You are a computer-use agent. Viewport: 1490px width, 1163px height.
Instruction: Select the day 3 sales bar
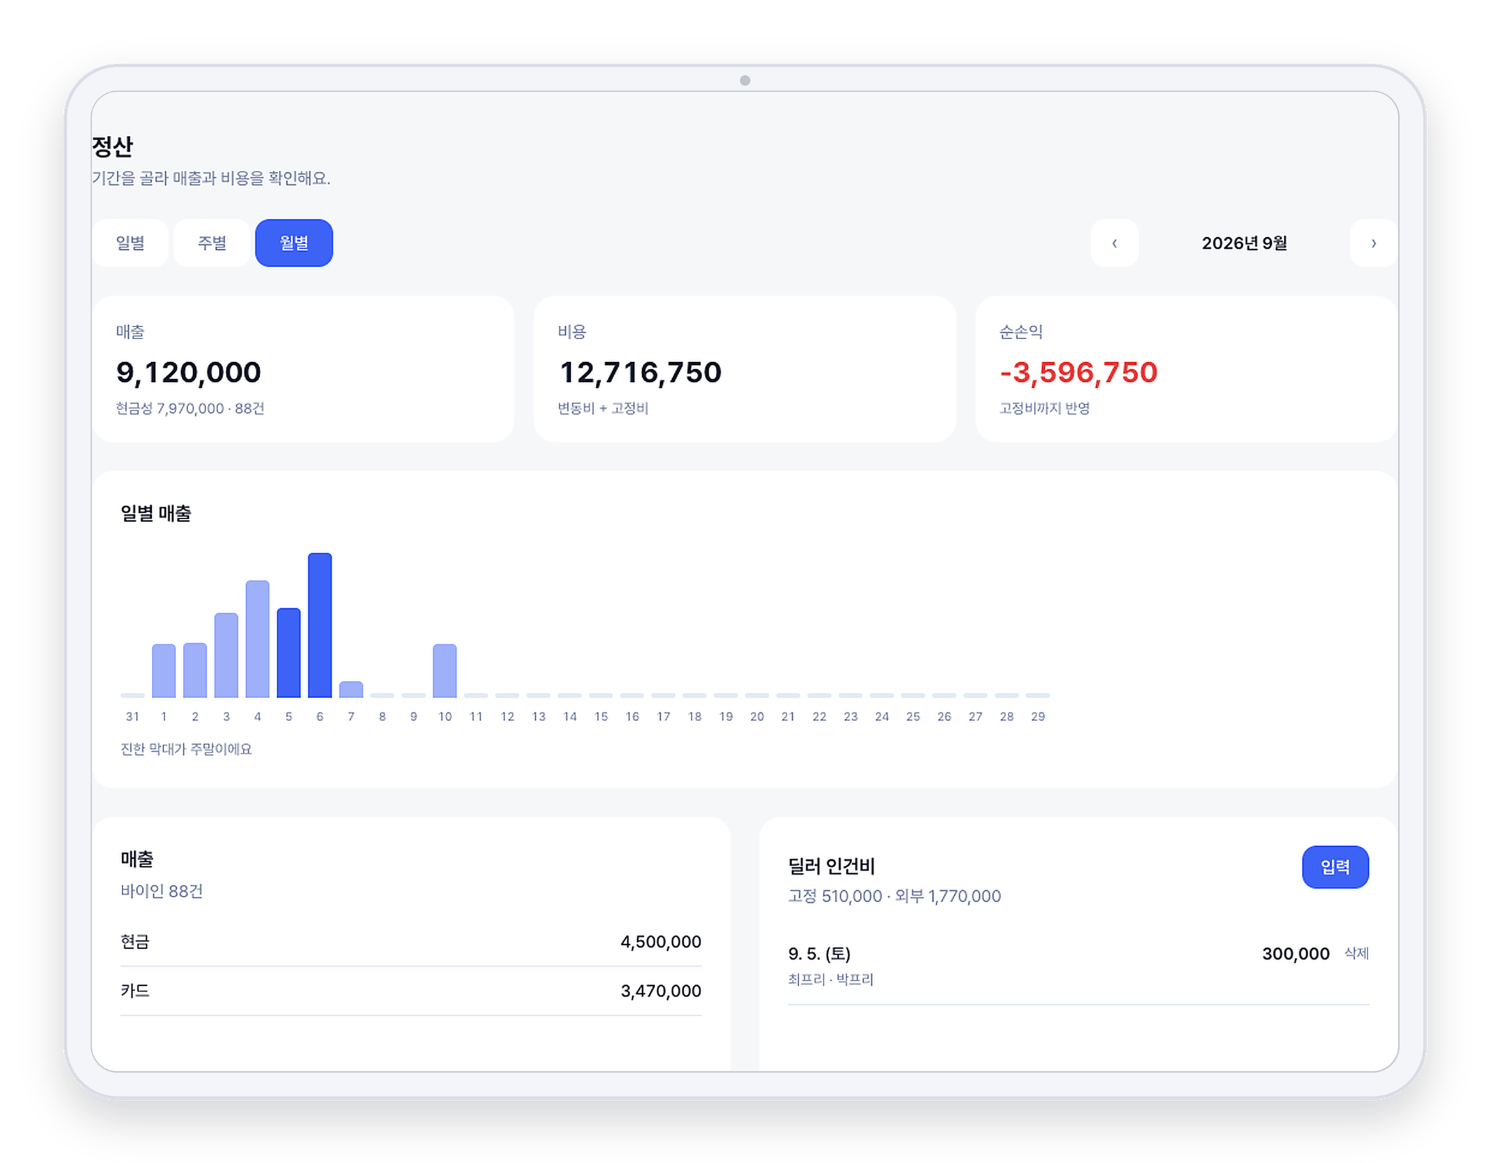[226, 655]
